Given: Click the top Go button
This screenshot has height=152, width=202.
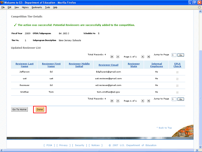Looking at the screenshot, I should 181,55.
